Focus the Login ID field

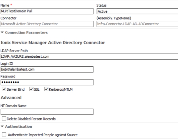47,69
